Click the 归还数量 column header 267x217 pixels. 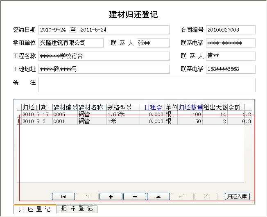[x=190, y=108]
